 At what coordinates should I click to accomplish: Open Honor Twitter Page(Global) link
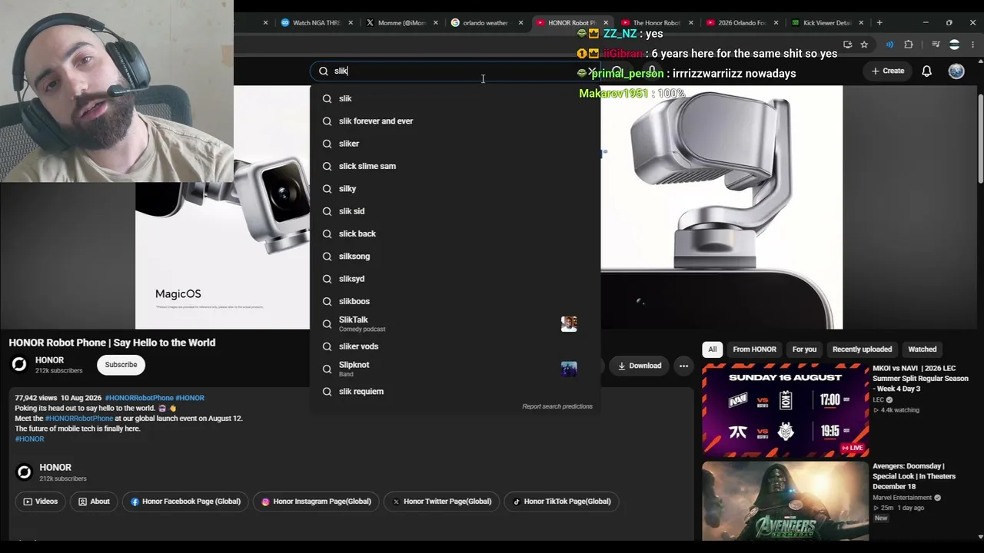click(x=442, y=502)
